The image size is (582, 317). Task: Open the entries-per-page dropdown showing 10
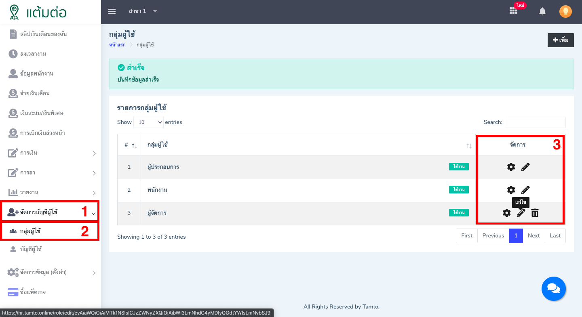click(148, 122)
